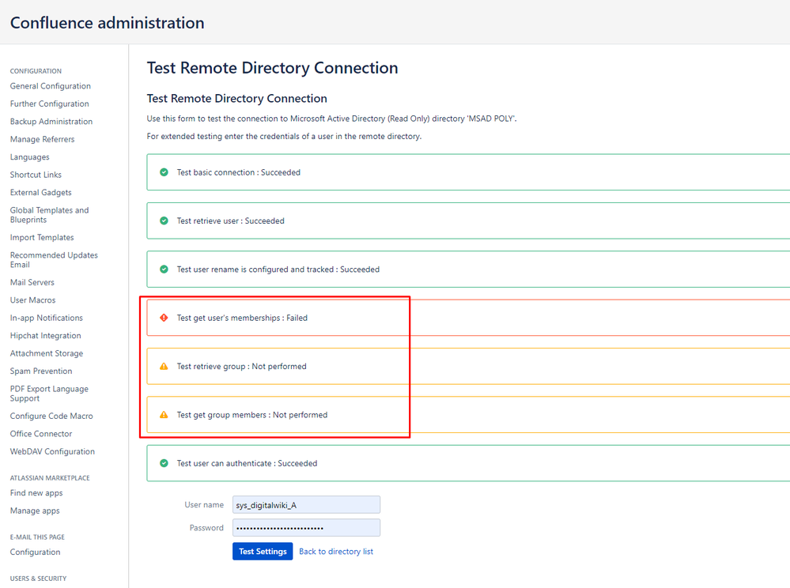Click the warning icon for Test retrieve group

pos(164,366)
